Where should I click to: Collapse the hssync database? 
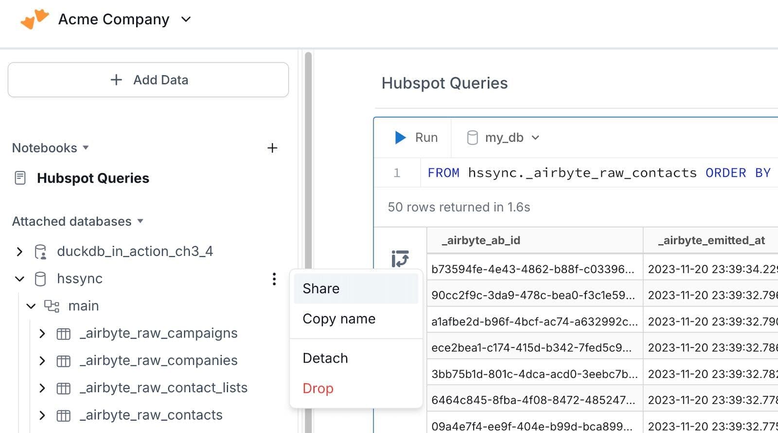point(19,279)
